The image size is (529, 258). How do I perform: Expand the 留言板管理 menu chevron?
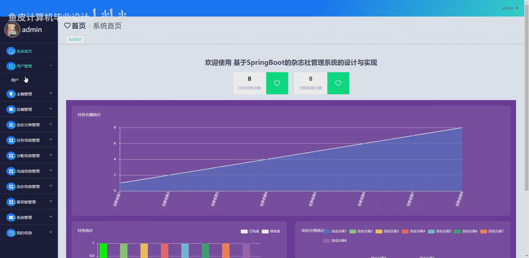click(51, 201)
